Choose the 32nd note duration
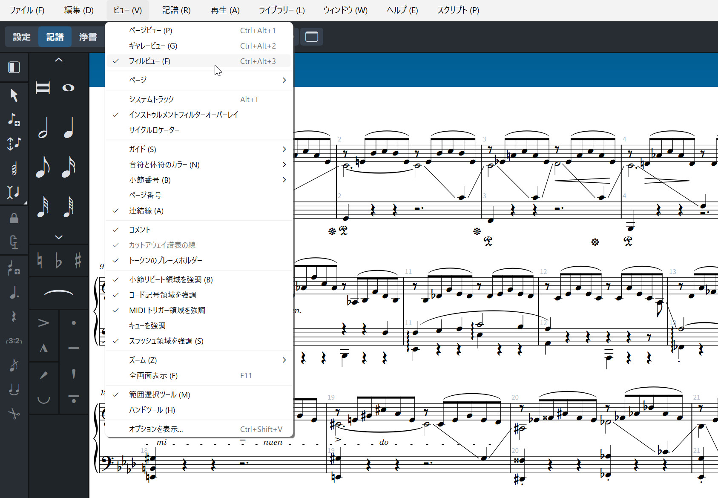This screenshot has width=718, height=498. tap(43, 206)
